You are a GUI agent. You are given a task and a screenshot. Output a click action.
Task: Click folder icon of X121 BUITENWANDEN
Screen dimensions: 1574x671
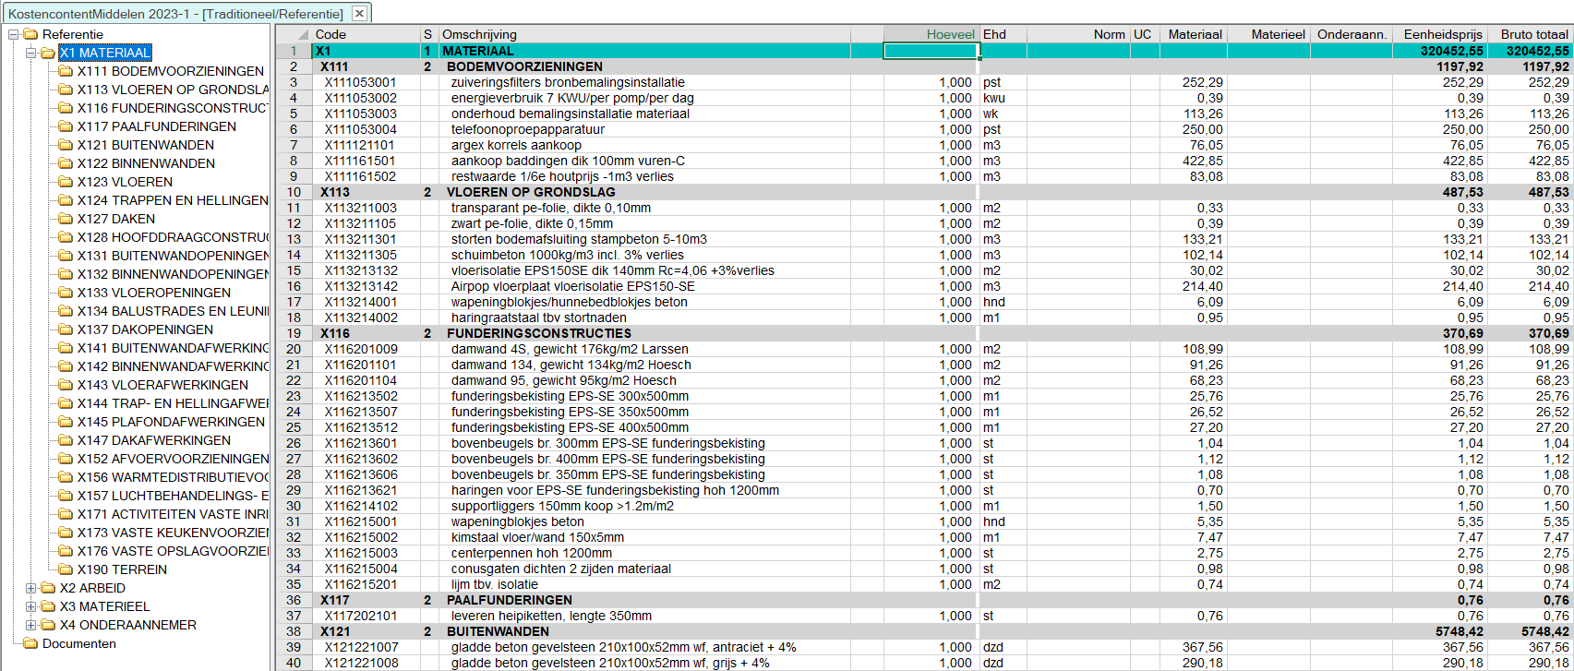[x=66, y=145]
